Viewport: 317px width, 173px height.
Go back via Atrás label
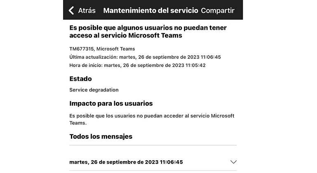[87, 11]
